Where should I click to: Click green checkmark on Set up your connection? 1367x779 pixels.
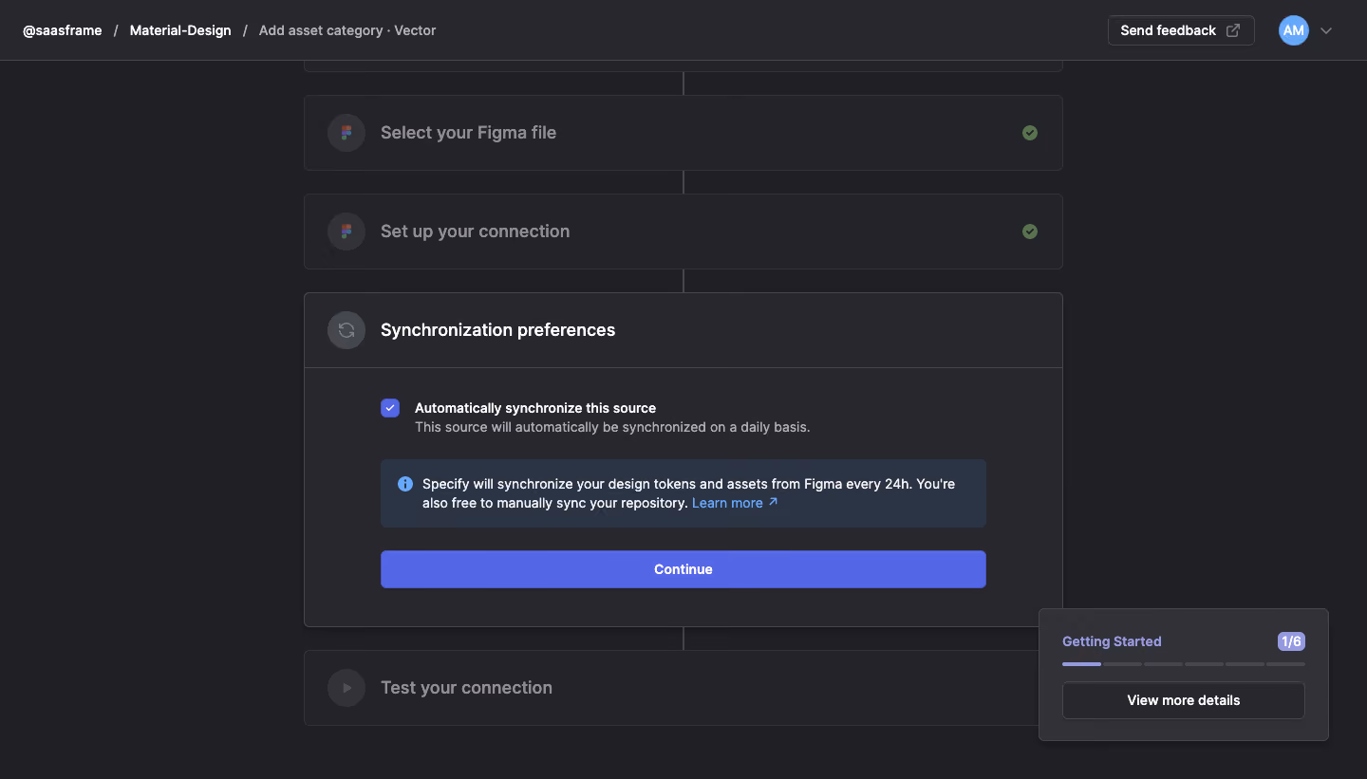pyautogui.click(x=1030, y=232)
